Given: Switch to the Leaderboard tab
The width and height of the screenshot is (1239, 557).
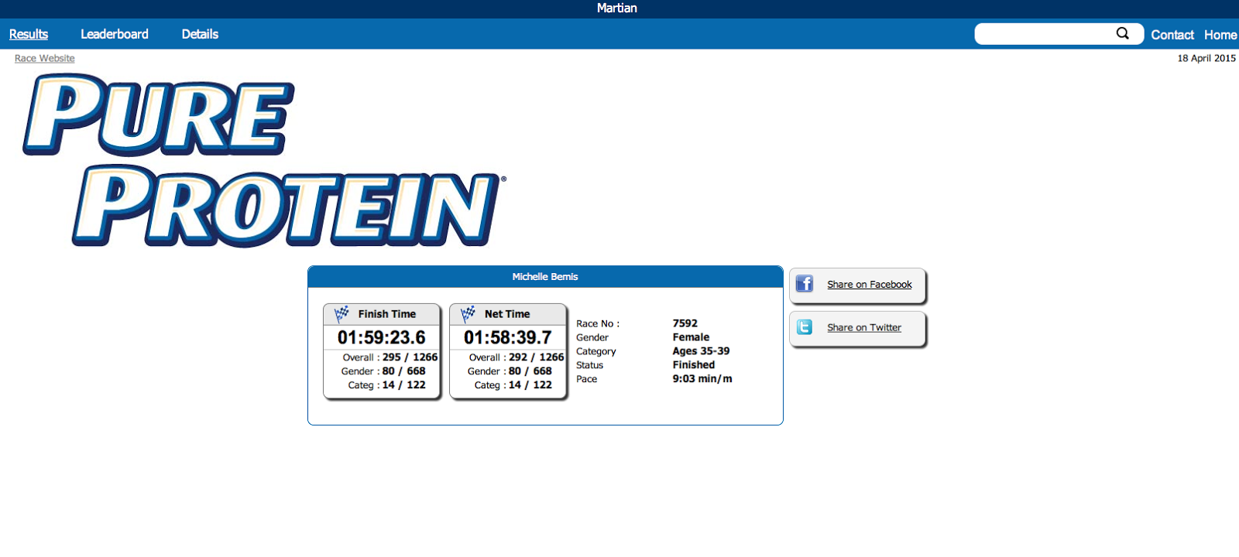Looking at the screenshot, I should coord(115,34).
